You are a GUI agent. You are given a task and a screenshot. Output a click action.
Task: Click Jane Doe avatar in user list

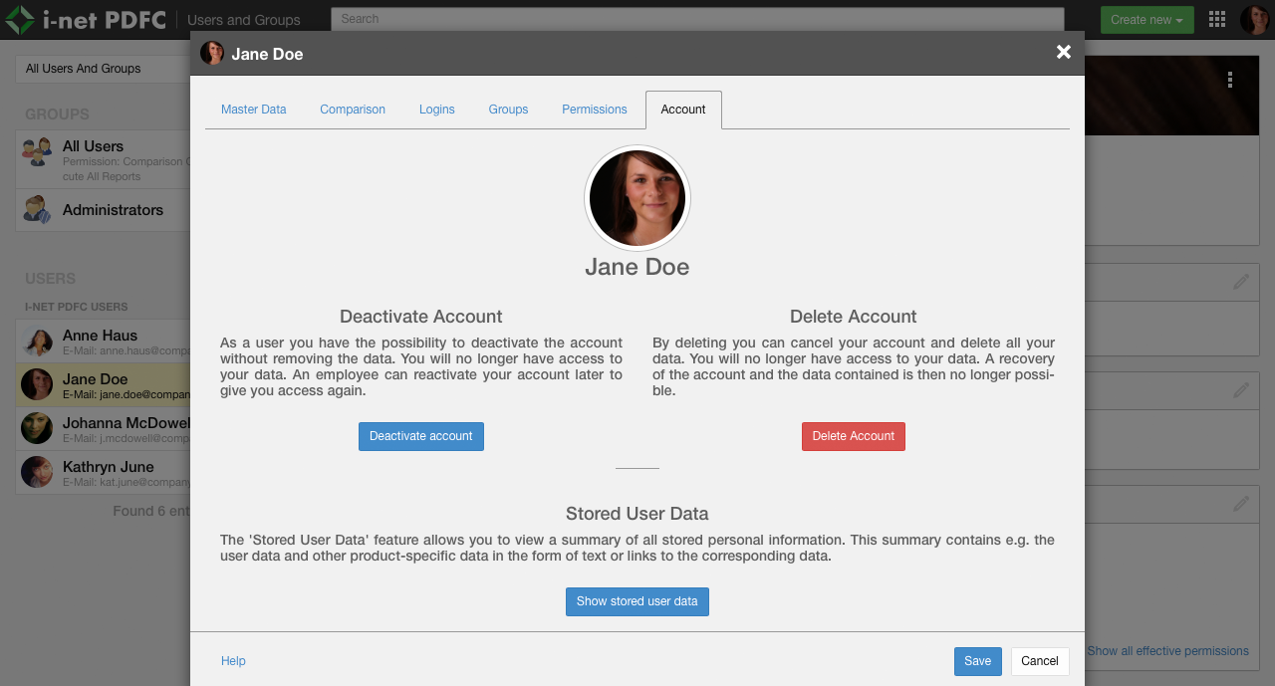pyautogui.click(x=37, y=384)
